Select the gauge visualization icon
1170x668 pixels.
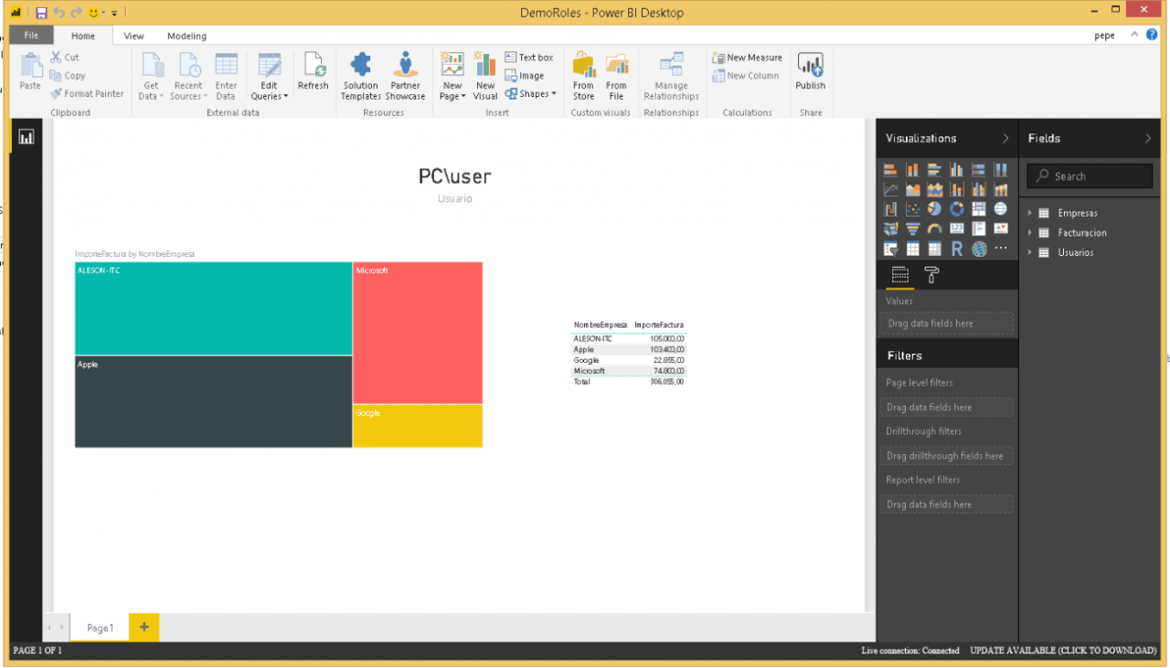pyautogui.click(x=934, y=228)
